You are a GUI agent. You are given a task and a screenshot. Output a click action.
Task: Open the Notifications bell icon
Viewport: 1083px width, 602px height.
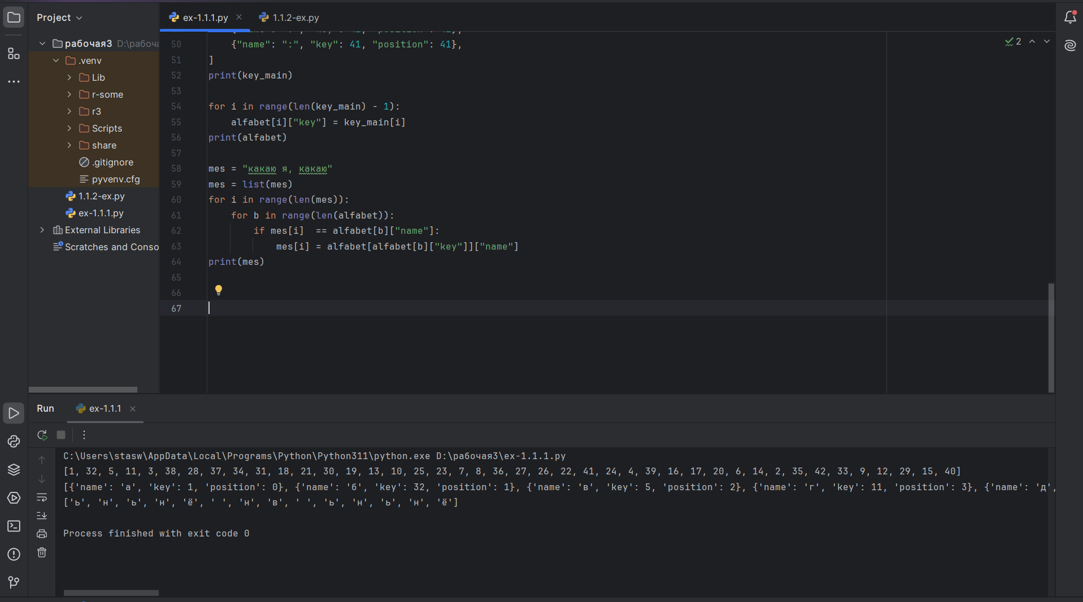[x=1070, y=18]
